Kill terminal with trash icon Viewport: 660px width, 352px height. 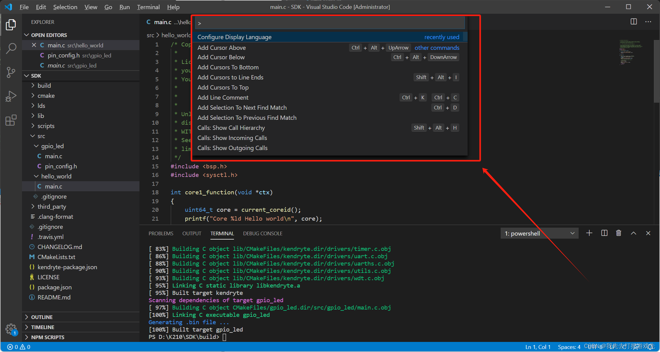[x=619, y=233]
